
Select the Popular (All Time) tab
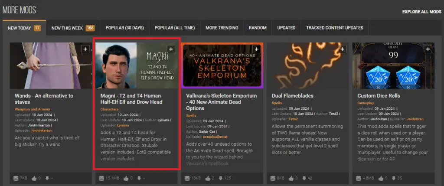tap(174, 28)
